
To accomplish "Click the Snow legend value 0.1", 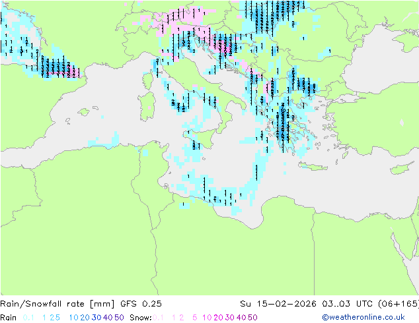I will (x=158, y=318).
